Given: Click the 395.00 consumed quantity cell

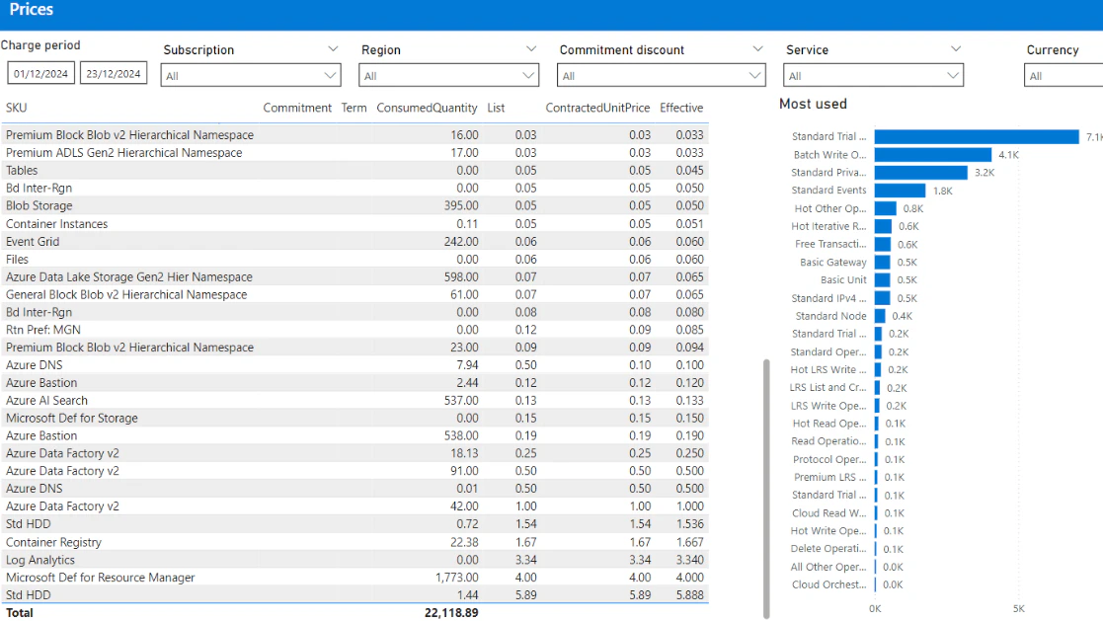Looking at the screenshot, I should click(461, 205).
